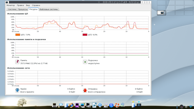The width and height of the screenshot is (194, 109).
Task: Click the Wi-Fi icon in system tray
Action: pos(191,107)
